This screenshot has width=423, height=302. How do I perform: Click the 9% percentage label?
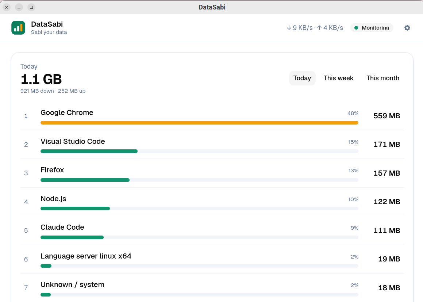coord(354,228)
